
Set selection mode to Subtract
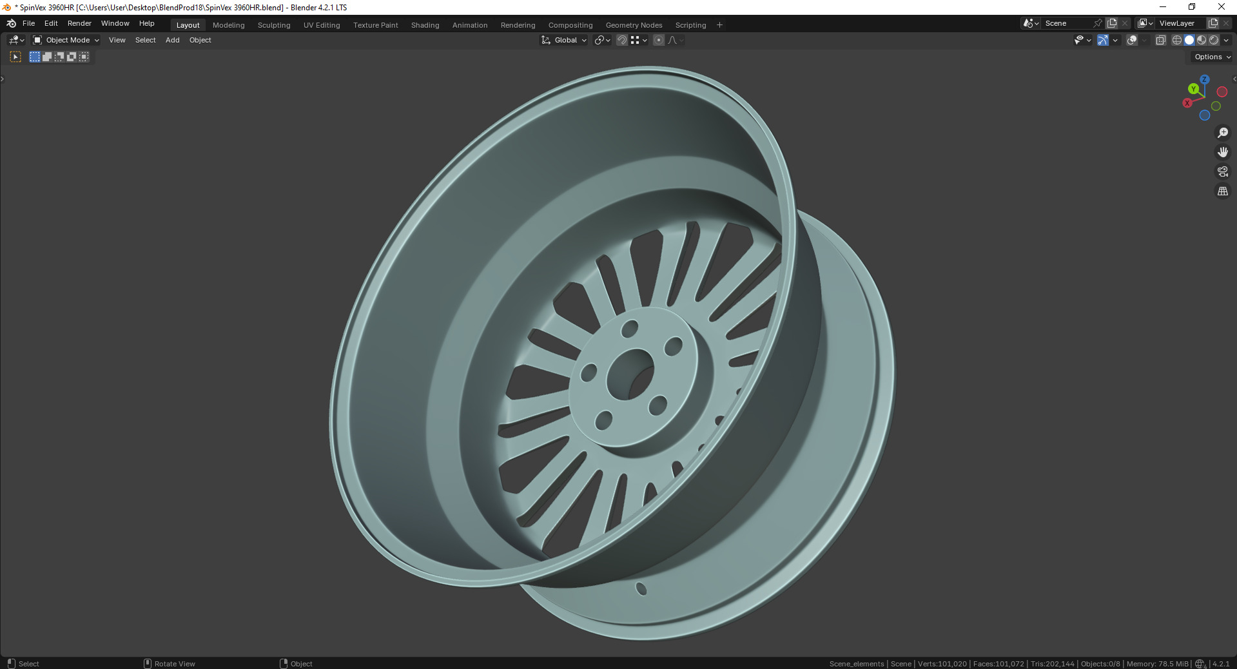click(59, 57)
